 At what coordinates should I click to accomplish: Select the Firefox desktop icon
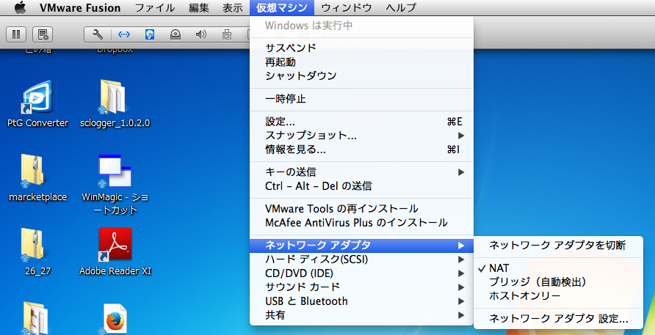pos(113,320)
